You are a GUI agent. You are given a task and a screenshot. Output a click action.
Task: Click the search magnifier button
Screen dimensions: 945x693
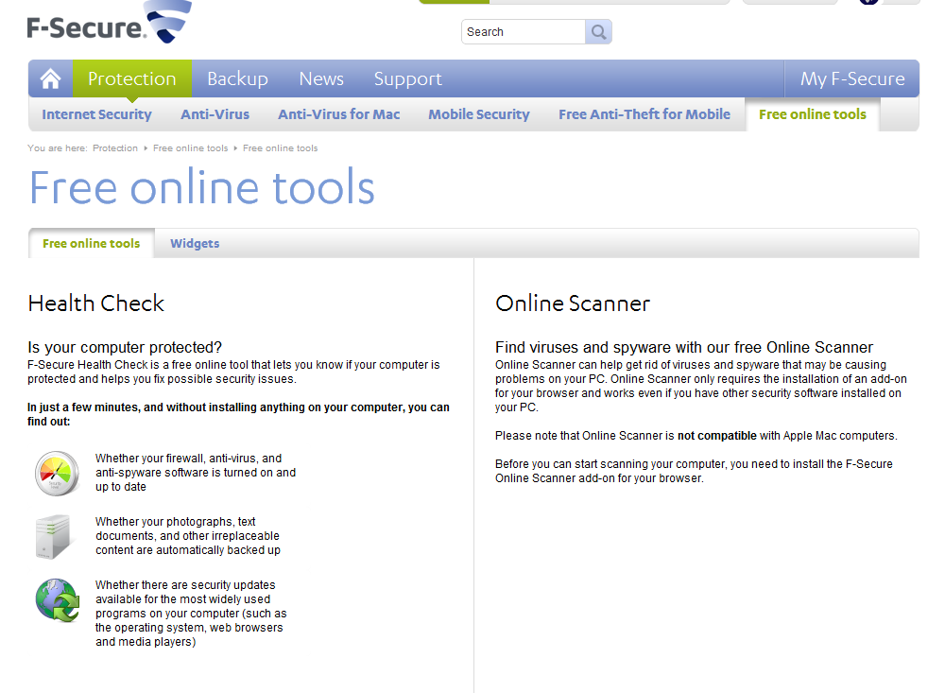(598, 32)
